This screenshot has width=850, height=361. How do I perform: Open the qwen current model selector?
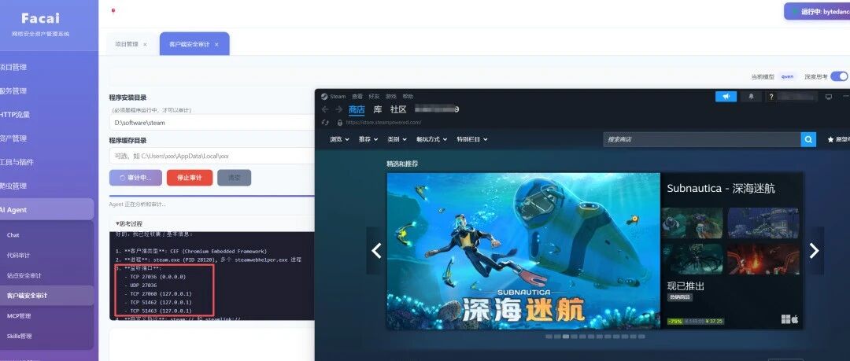pos(787,76)
